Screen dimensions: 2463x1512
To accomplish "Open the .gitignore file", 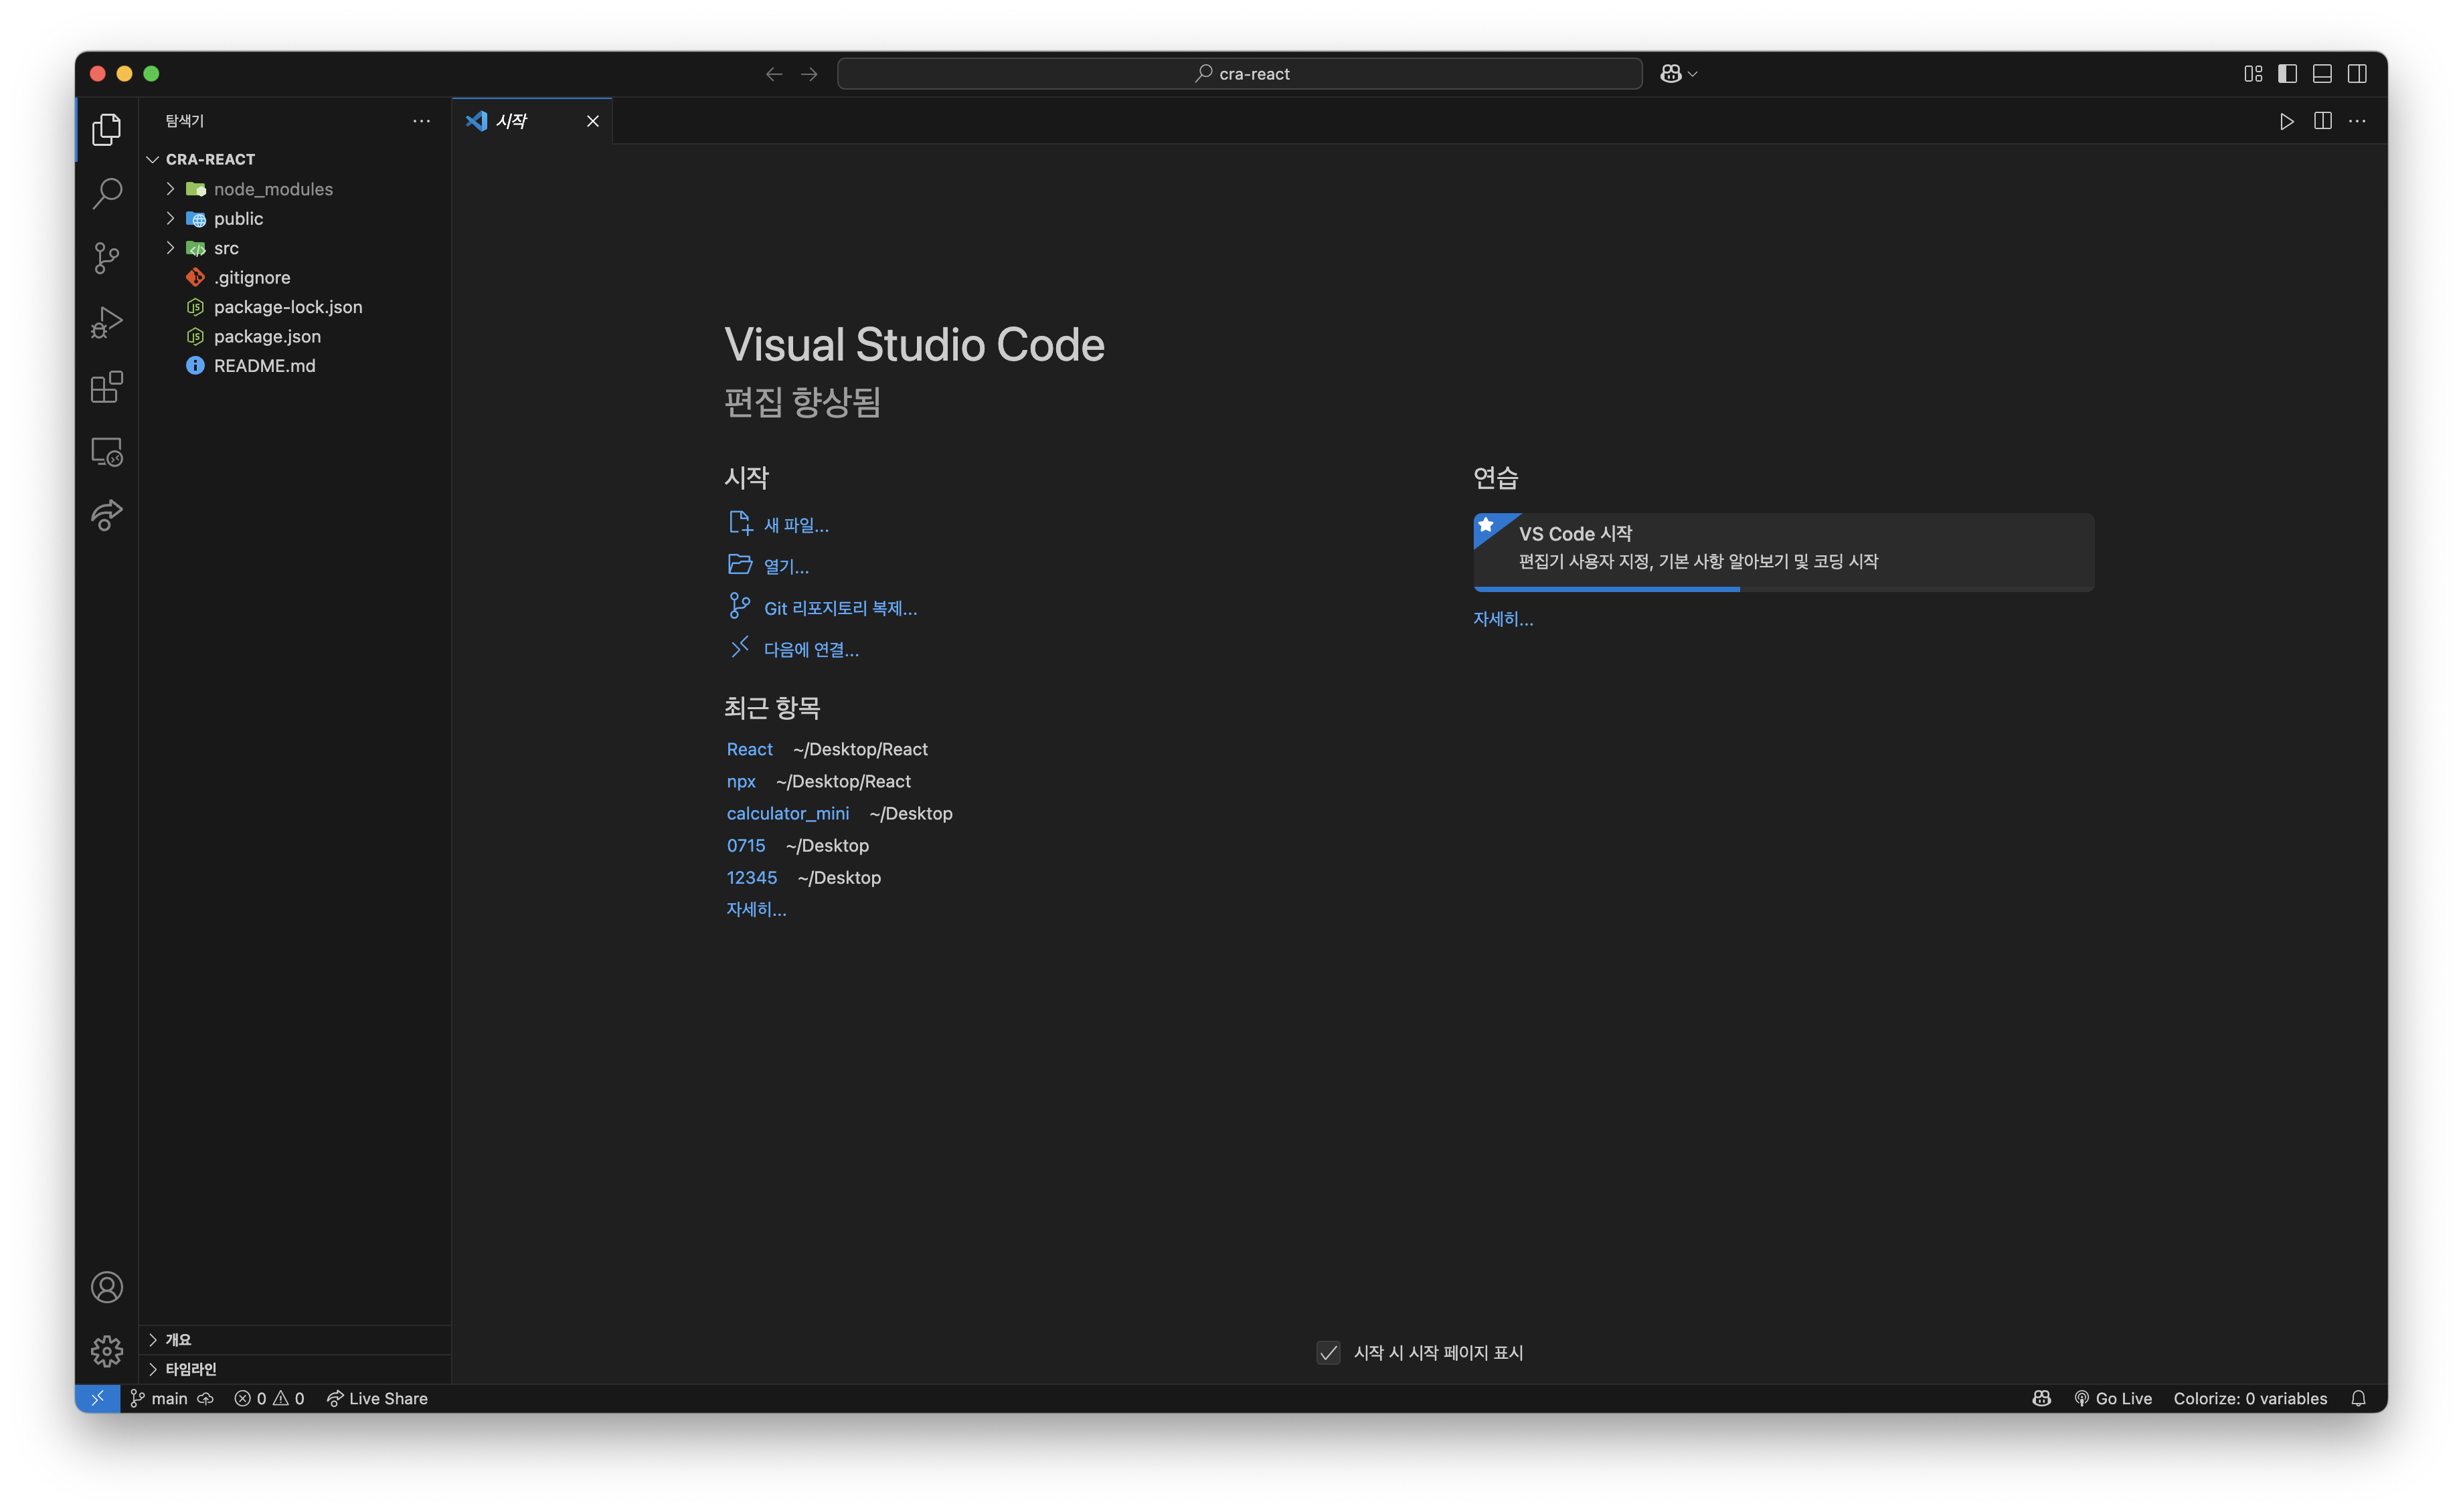I will pyautogui.click(x=295, y=277).
